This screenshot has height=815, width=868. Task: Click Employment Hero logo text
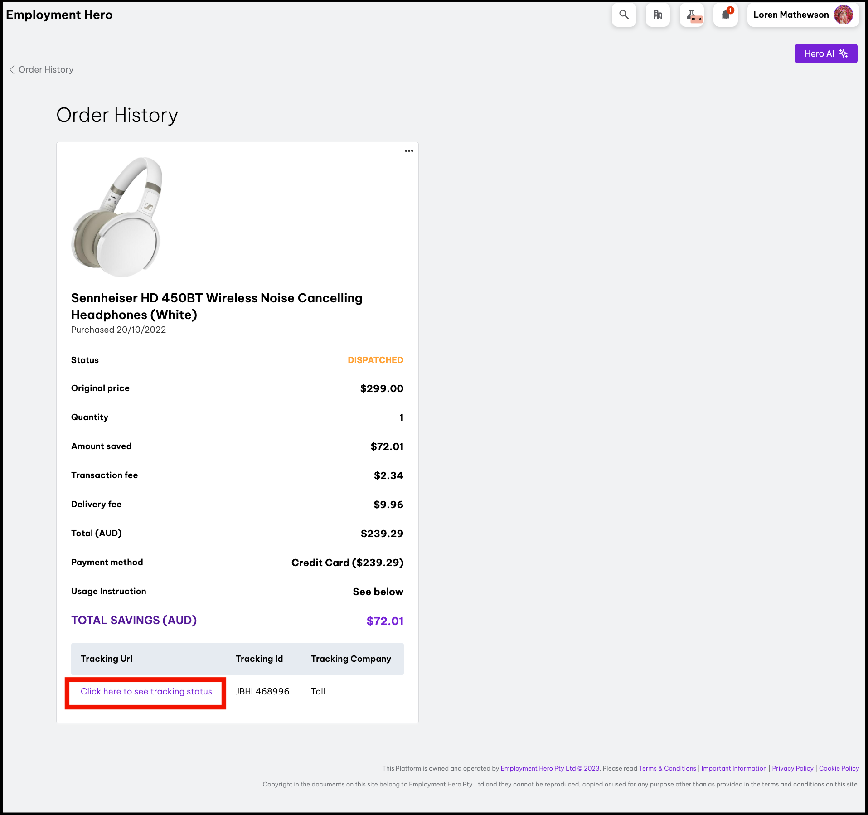coord(59,15)
